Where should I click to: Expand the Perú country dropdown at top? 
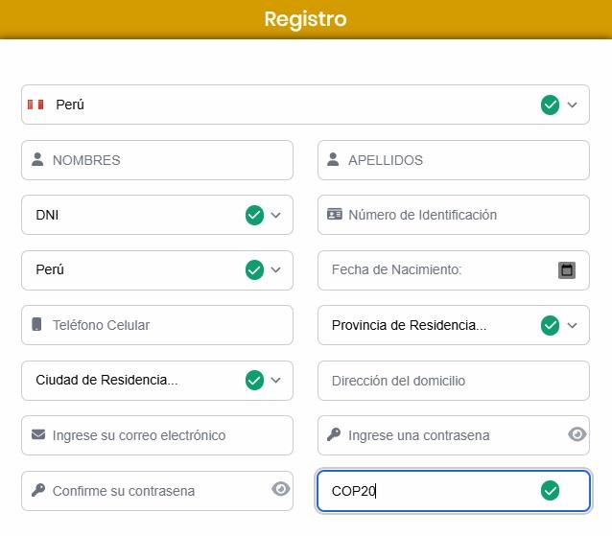coord(573,105)
